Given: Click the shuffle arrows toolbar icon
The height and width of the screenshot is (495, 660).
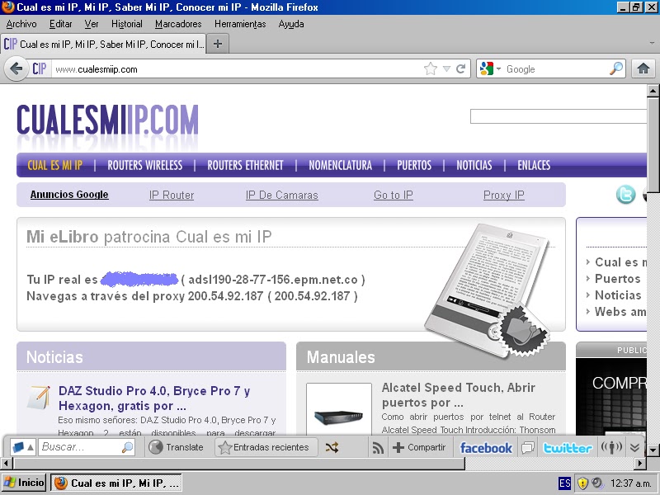Looking at the screenshot, I should click(332, 447).
